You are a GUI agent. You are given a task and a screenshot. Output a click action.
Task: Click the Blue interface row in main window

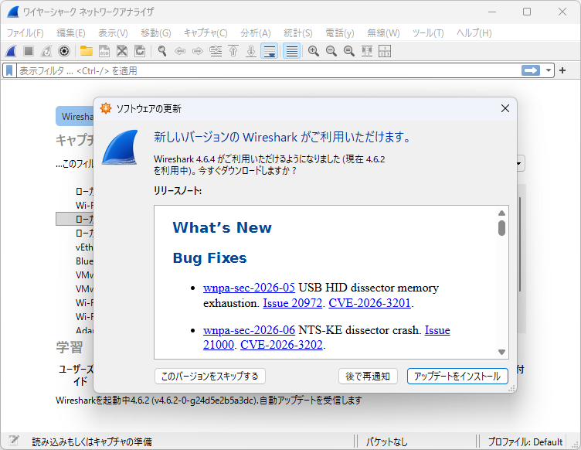84,261
